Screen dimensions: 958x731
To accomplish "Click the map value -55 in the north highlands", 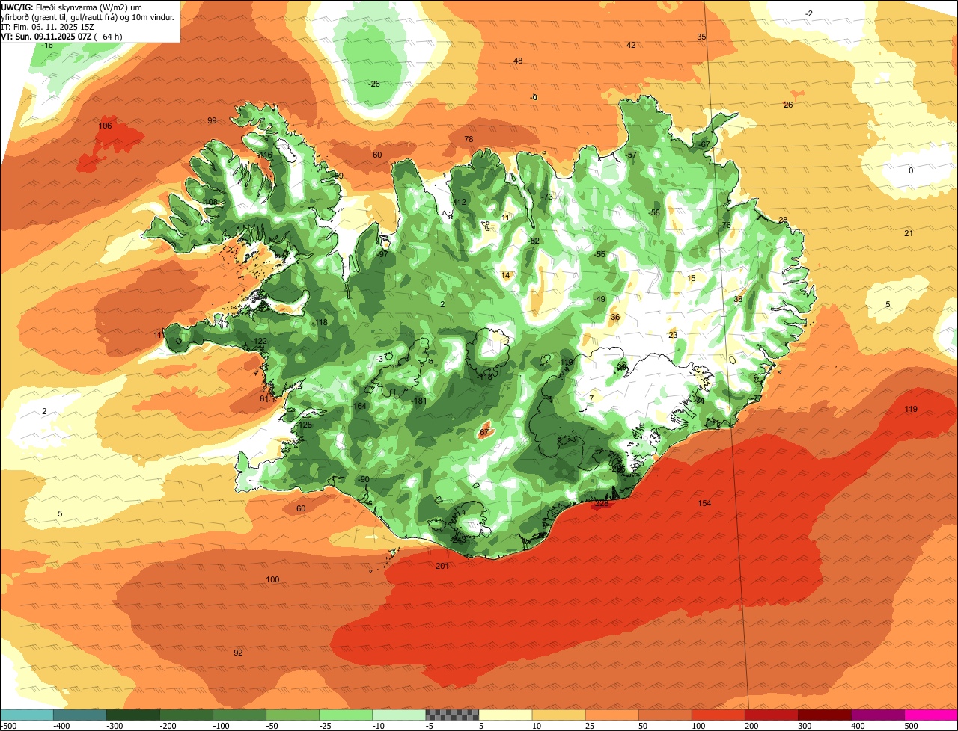I will (599, 254).
